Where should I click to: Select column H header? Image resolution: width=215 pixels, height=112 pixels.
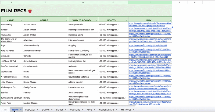click(195, 2)
